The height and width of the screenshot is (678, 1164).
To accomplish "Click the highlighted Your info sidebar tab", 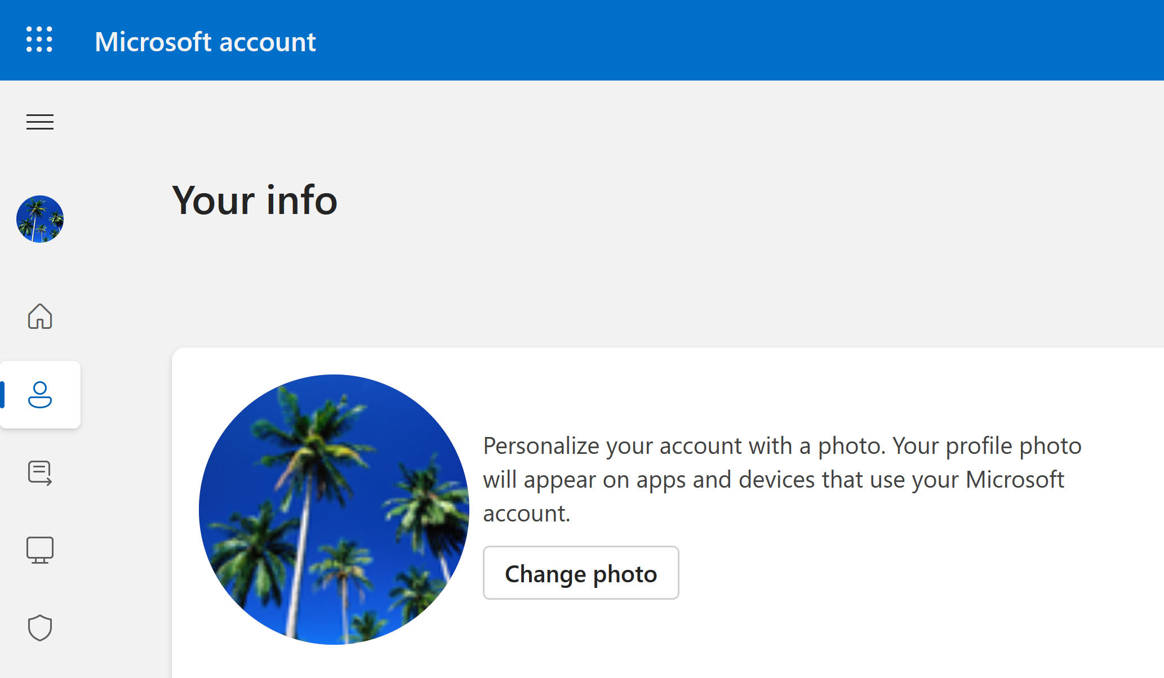I will pos(40,395).
